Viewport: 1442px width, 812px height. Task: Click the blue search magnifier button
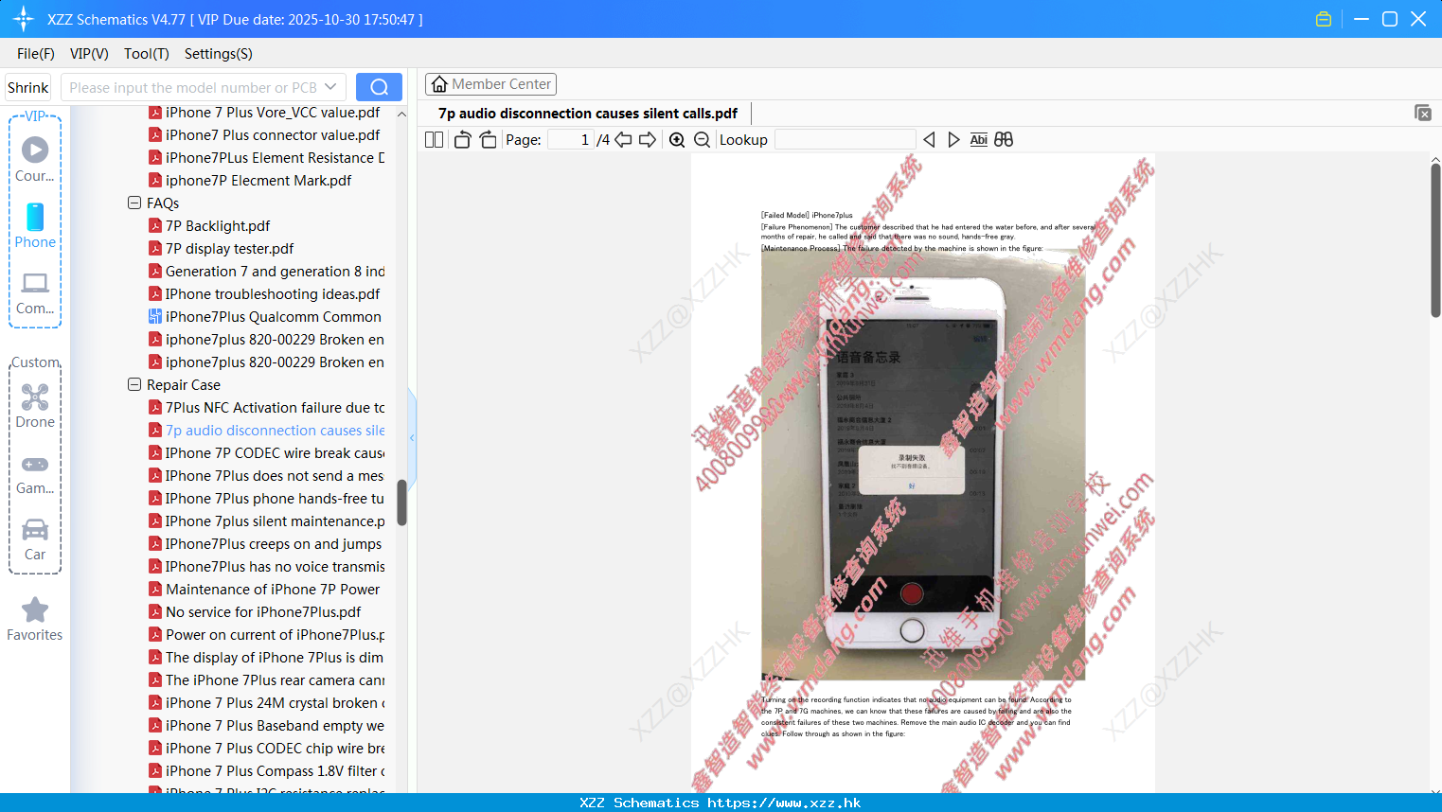click(379, 87)
